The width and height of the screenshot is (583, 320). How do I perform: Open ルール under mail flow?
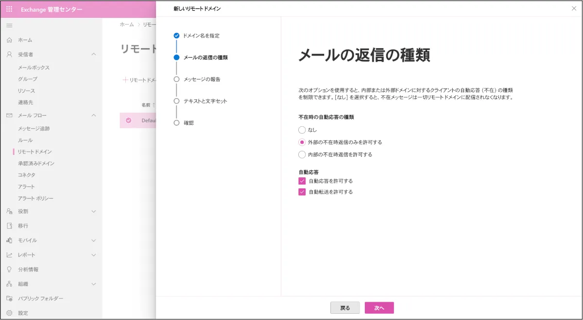[x=25, y=140]
